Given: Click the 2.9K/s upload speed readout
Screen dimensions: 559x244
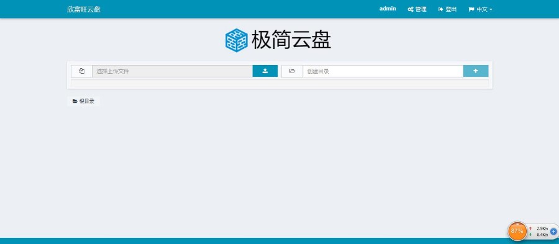Looking at the screenshot, I should coord(542,229).
